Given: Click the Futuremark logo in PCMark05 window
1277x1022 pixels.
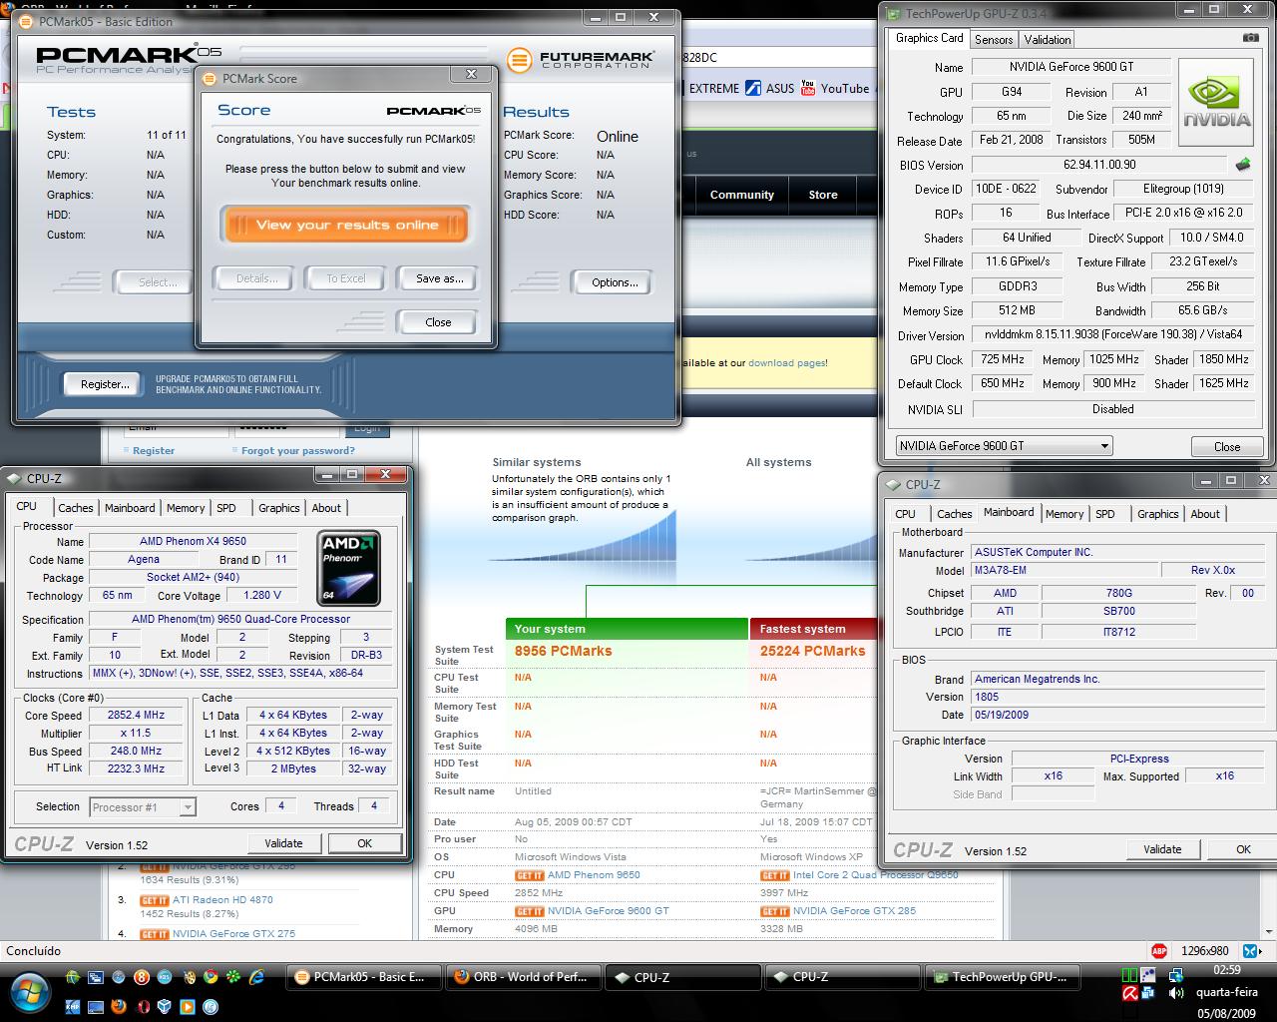Looking at the screenshot, I should click(581, 60).
